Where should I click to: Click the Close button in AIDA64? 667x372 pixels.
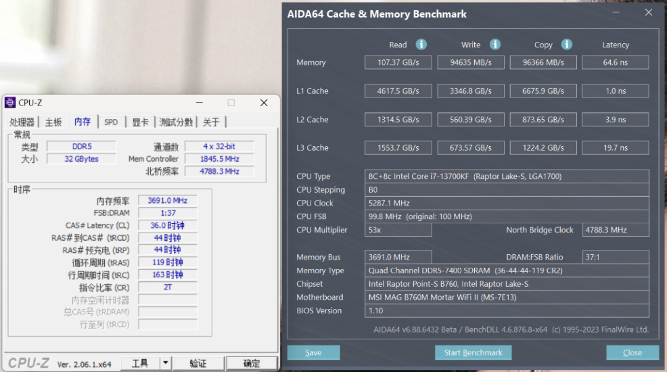(x=632, y=352)
